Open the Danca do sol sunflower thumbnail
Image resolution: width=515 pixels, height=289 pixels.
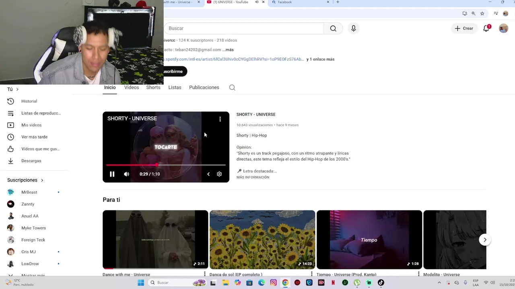[x=262, y=240]
